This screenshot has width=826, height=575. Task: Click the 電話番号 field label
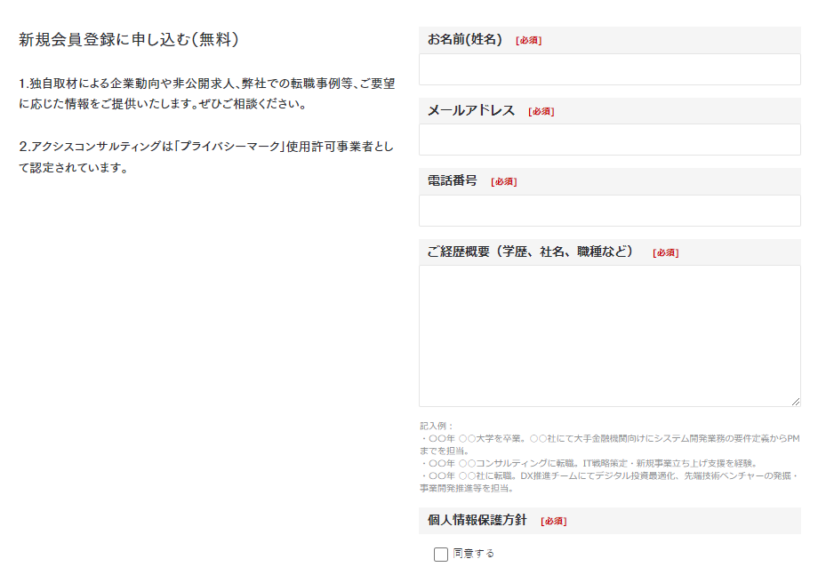tap(452, 181)
